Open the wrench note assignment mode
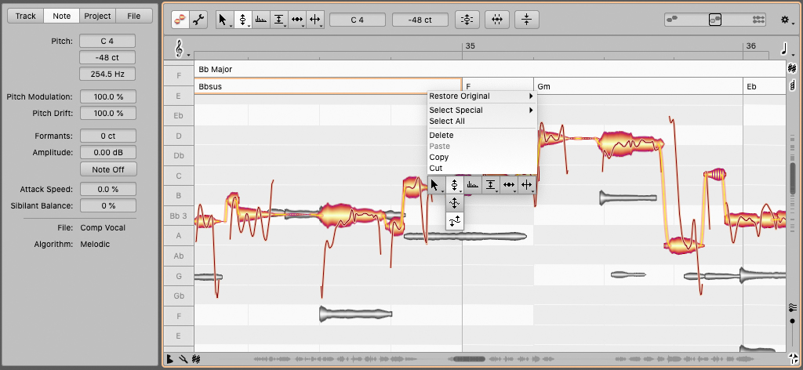The width and height of the screenshot is (803, 370). click(199, 20)
